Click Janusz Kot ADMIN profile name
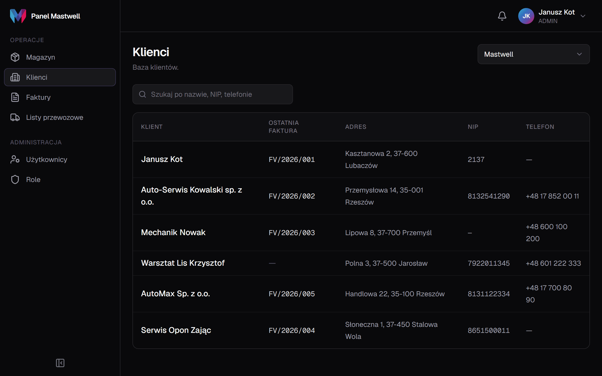 pos(556,16)
